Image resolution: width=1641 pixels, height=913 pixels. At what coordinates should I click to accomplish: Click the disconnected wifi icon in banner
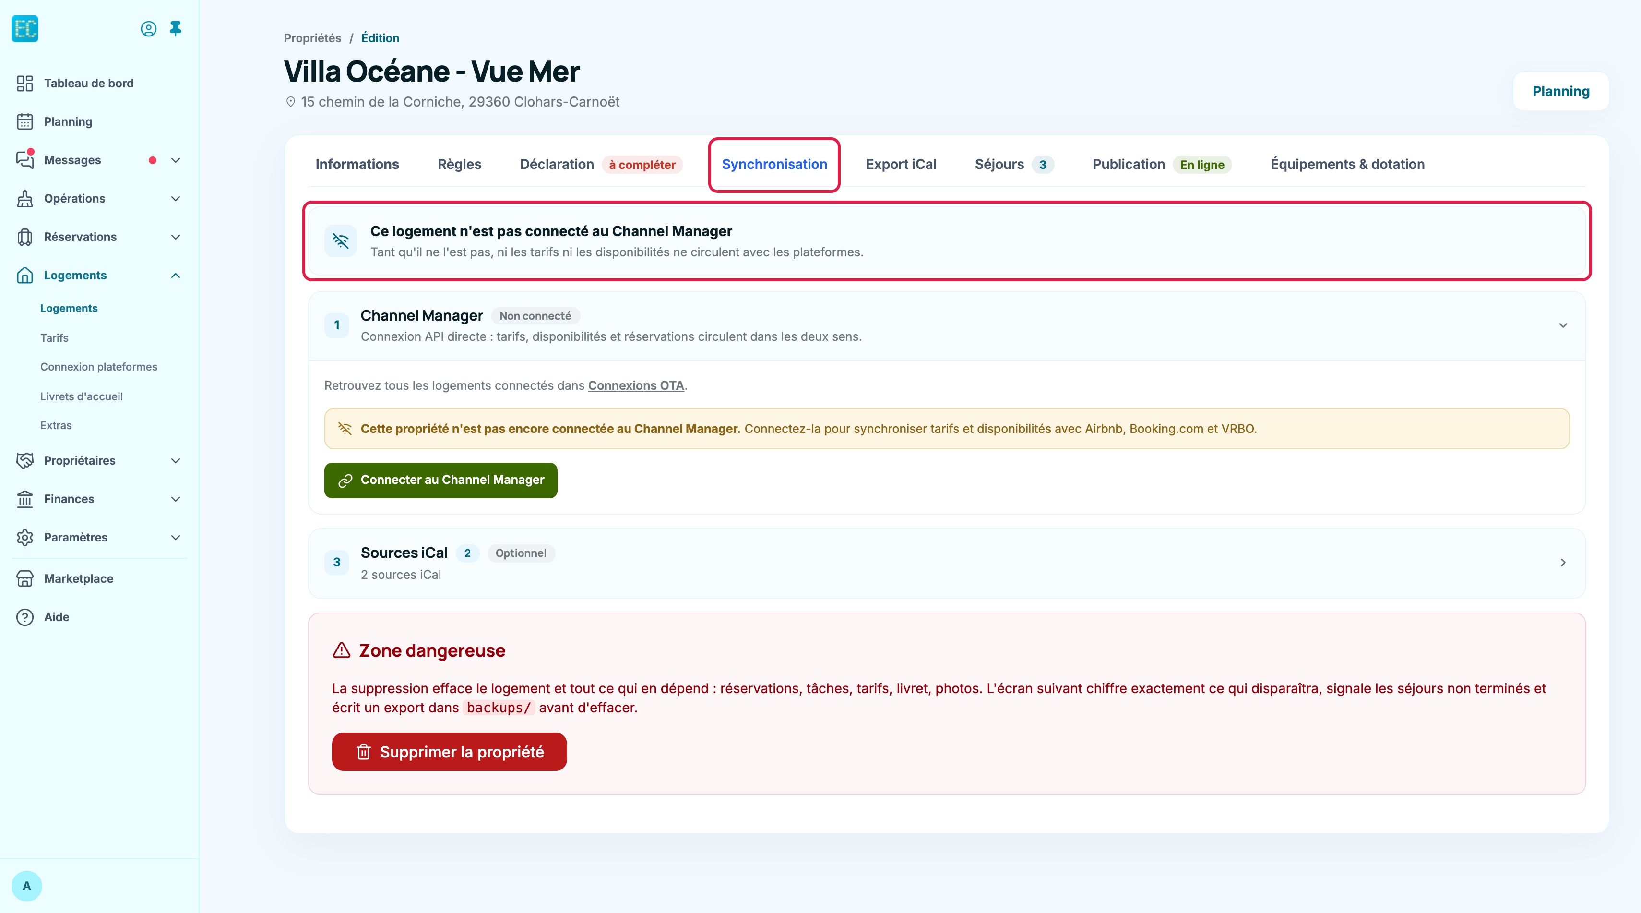341,241
